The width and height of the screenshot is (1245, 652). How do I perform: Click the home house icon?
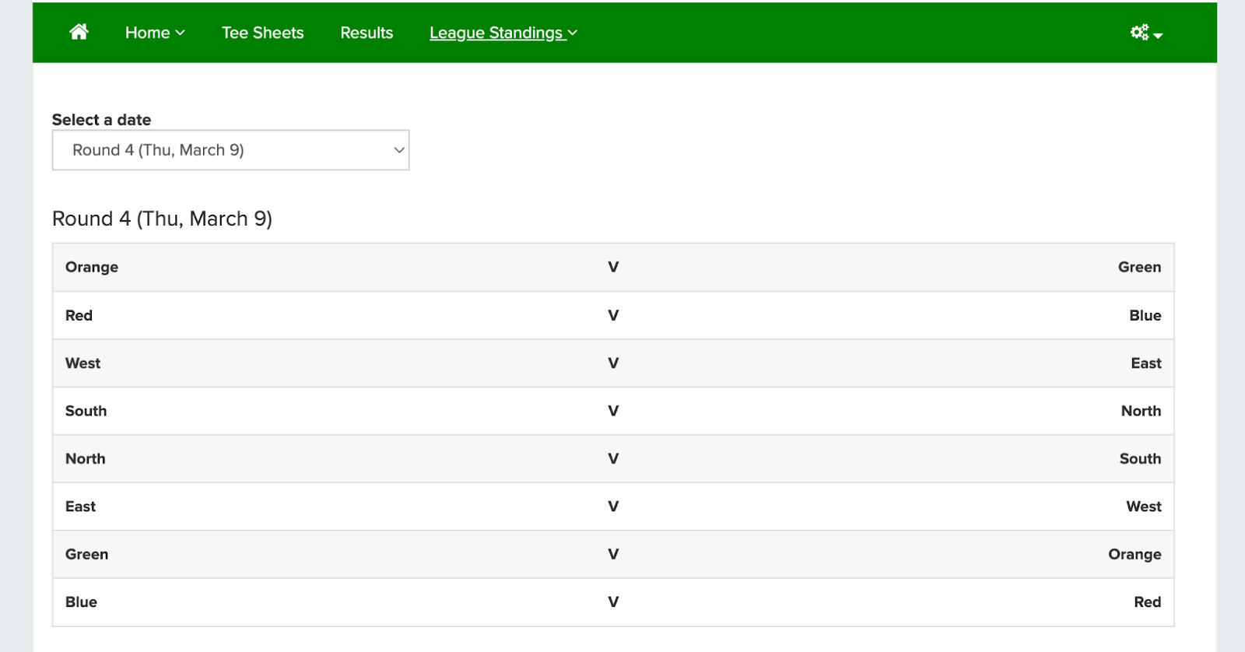tap(79, 32)
